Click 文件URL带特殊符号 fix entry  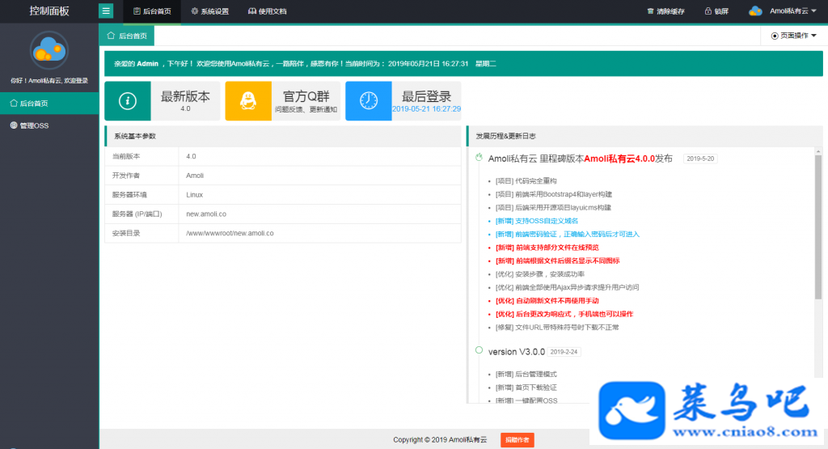(557, 327)
